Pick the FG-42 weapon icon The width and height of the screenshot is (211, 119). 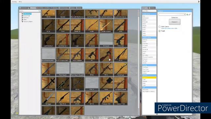(63, 26)
